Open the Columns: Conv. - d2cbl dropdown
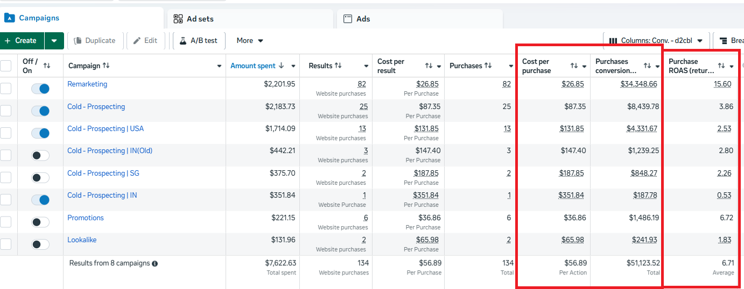The height and width of the screenshot is (289, 744). (656, 41)
